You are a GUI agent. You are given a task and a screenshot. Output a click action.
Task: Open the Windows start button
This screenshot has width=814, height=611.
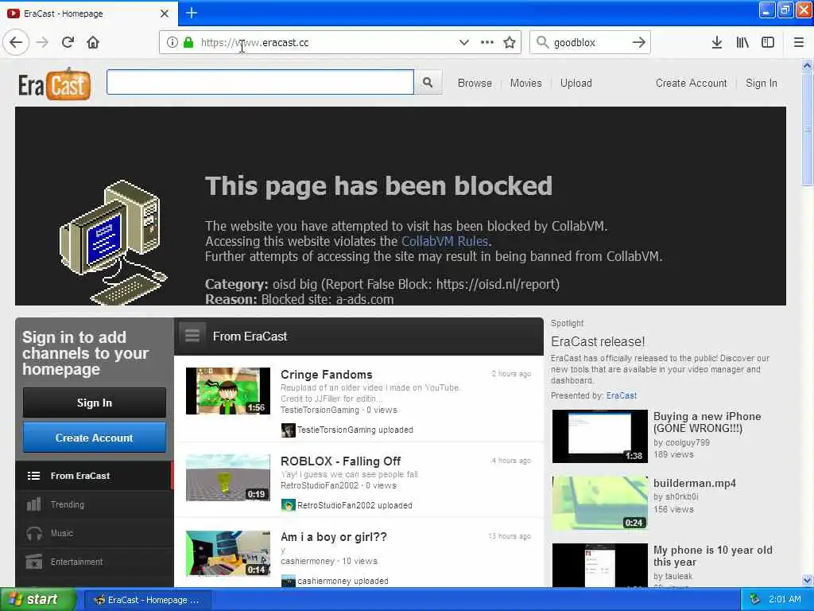pos(38,600)
